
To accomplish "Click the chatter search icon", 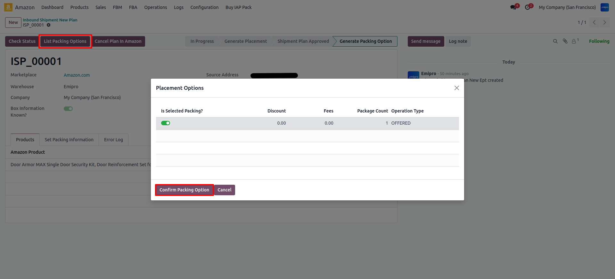I will coord(555,41).
